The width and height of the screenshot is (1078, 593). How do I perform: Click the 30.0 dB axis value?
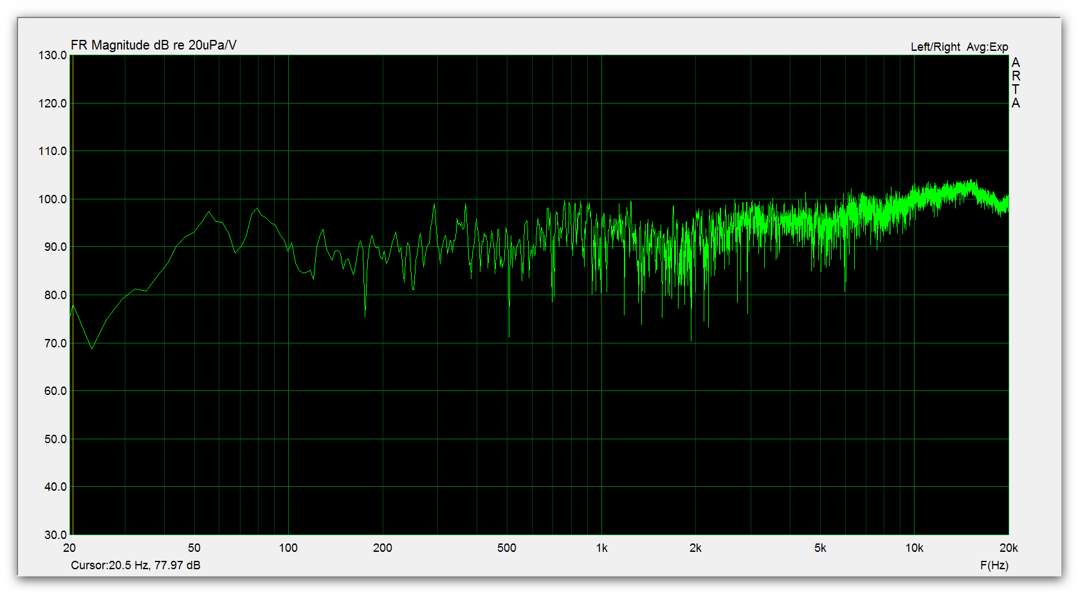point(55,535)
